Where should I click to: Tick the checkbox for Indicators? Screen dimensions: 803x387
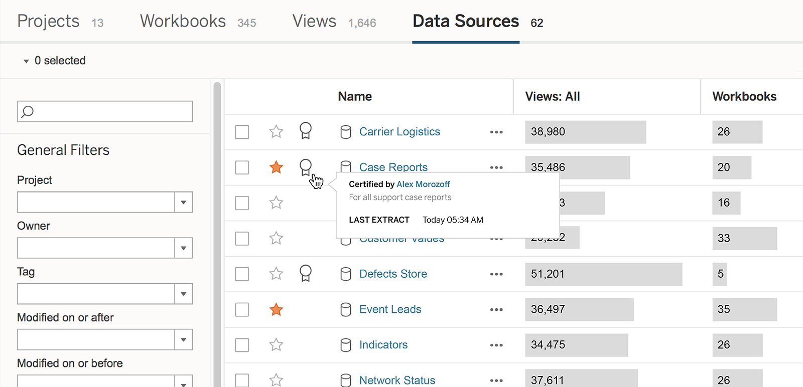coord(242,345)
